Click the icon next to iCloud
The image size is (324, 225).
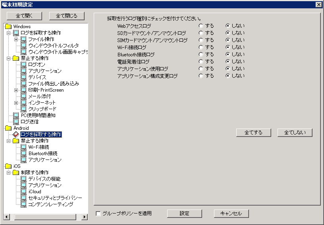tap(23, 192)
